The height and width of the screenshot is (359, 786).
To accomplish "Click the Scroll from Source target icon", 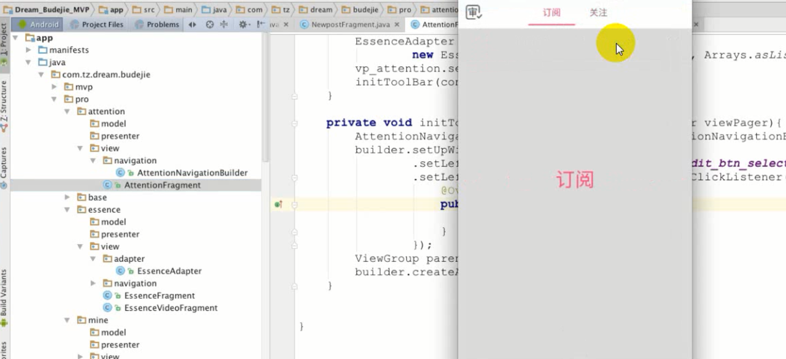I will click(x=209, y=25).
